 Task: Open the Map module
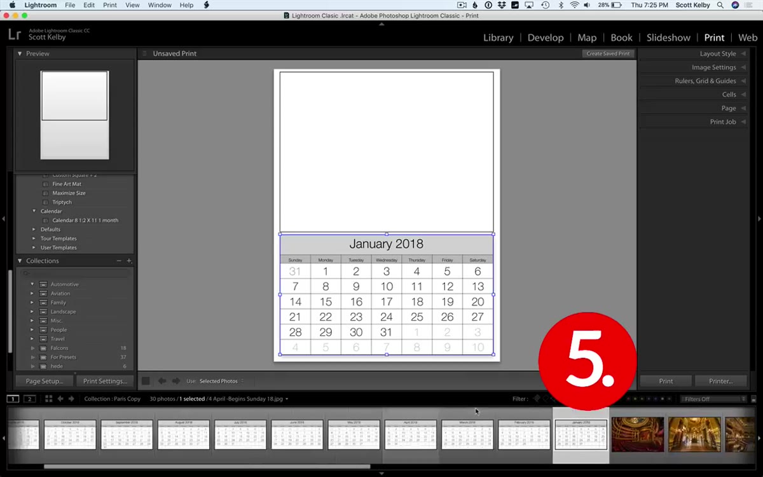pos(587,38)
